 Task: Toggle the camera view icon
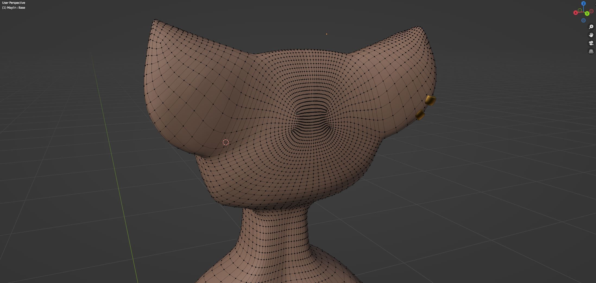591,43
